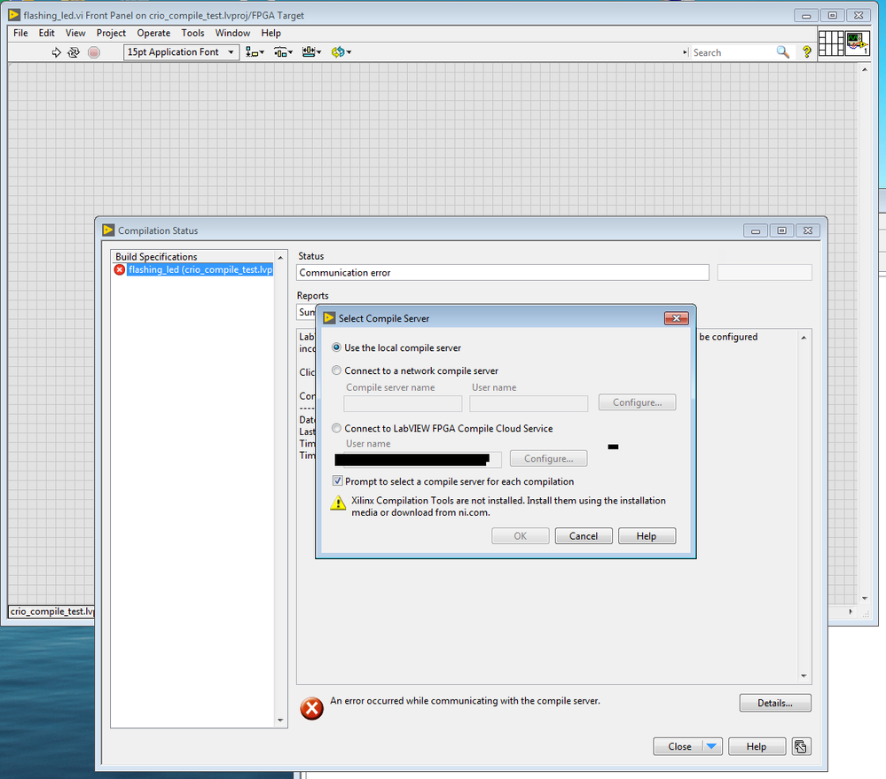Open the Project menu
886x779 pixels.
[111, 34]
